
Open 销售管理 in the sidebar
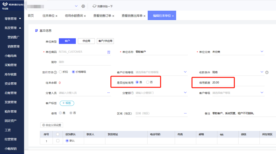coord(13,47)
